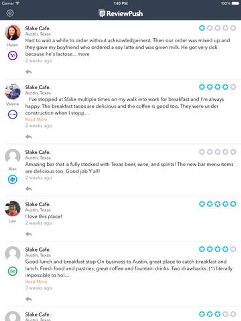The width and height of the screenshot is (241, 321).
Task: Open Slake Cafe name on Lee's review
Action: pyautogui.click(x=38, y=204)
